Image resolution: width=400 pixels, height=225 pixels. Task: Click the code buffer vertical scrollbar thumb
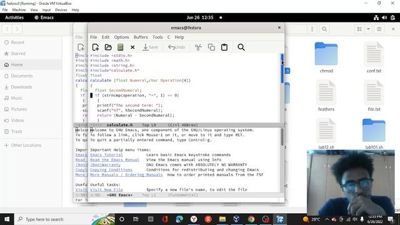(x=282, y=68)
